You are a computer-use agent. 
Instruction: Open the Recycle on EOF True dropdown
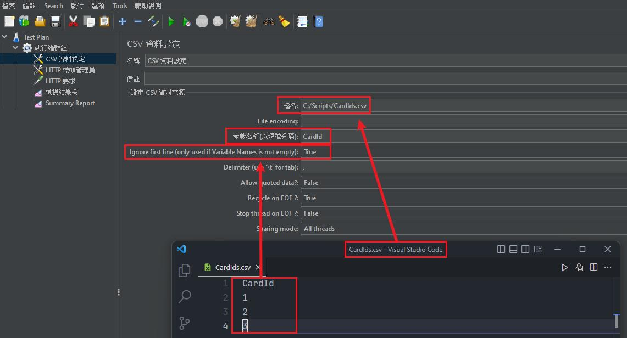tap(463, 198)
